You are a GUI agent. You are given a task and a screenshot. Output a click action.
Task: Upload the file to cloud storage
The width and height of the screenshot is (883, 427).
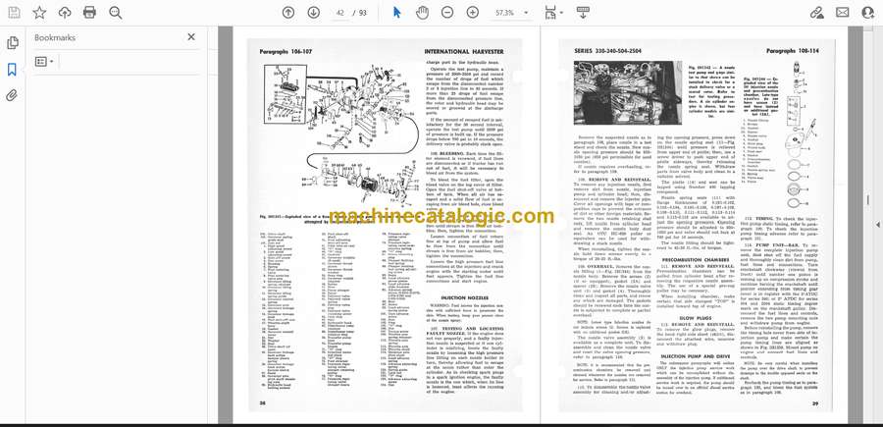65,13
